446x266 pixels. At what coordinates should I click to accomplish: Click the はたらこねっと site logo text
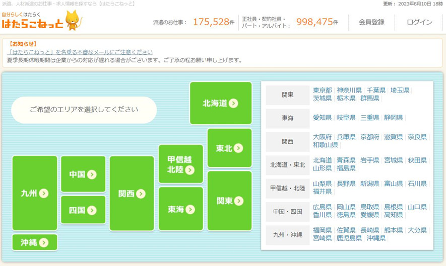coord(32,23)
